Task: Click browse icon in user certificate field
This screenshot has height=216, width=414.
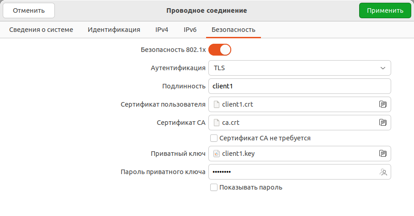Action: (383, 104)
